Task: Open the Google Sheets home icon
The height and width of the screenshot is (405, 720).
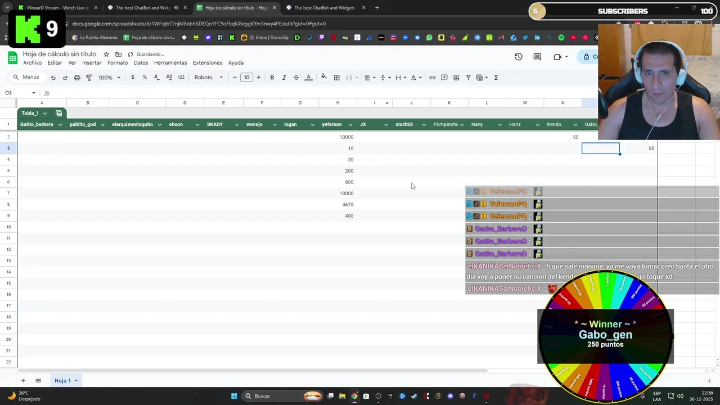Action: coord(12,58)
